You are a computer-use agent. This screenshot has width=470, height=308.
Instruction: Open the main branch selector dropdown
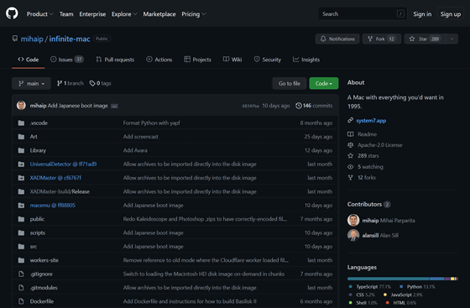32,84
